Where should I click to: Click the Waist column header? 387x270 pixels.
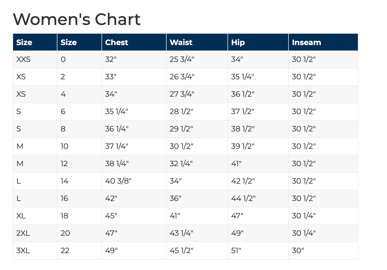pyautogui.click(x=181, y=42)
